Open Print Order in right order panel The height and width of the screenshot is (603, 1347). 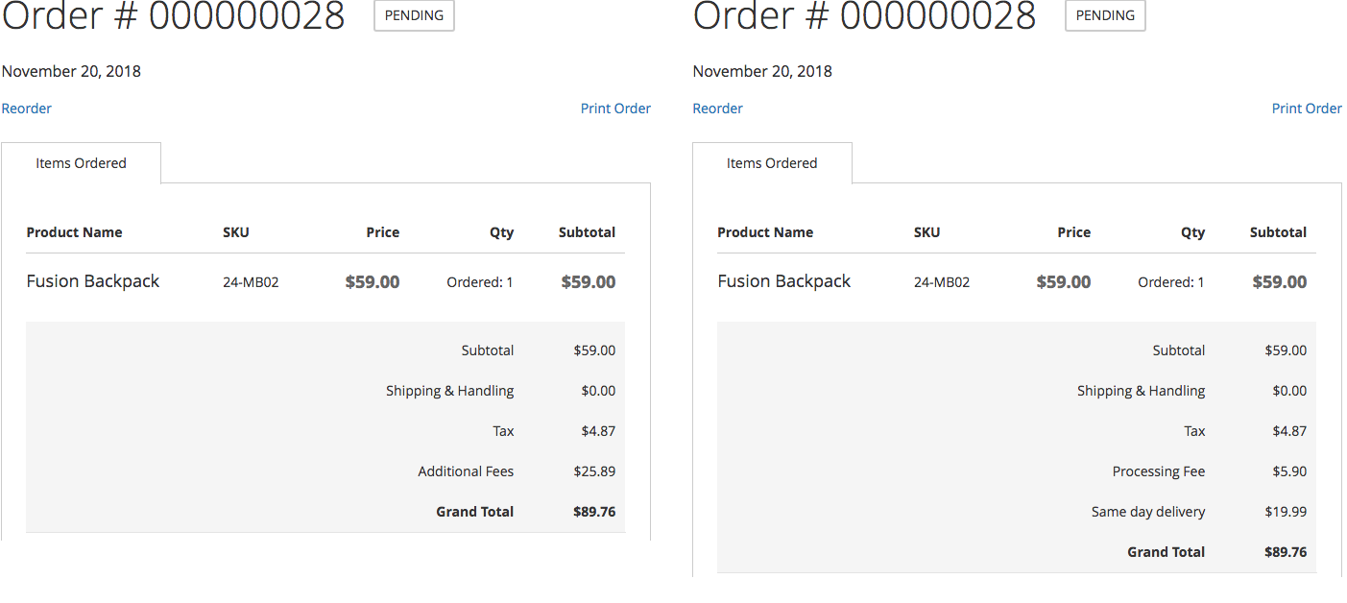pos(1307,109)
